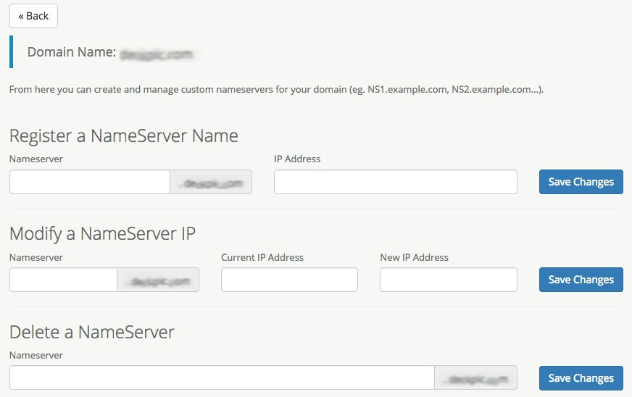The height and width of the screenshot is (397, 632).
Task: Click the IP Address field in Register section
Action: click(x=395, y=182)
